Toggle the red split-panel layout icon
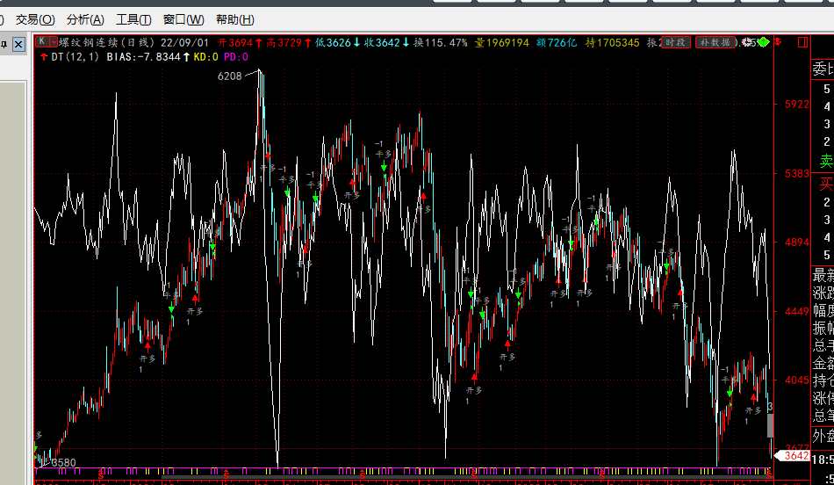 click(802, 42)
